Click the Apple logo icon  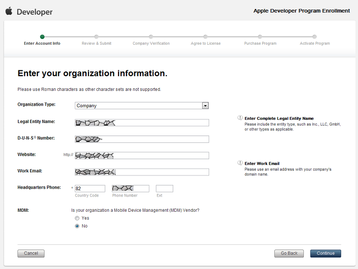[x=9, y=11]
